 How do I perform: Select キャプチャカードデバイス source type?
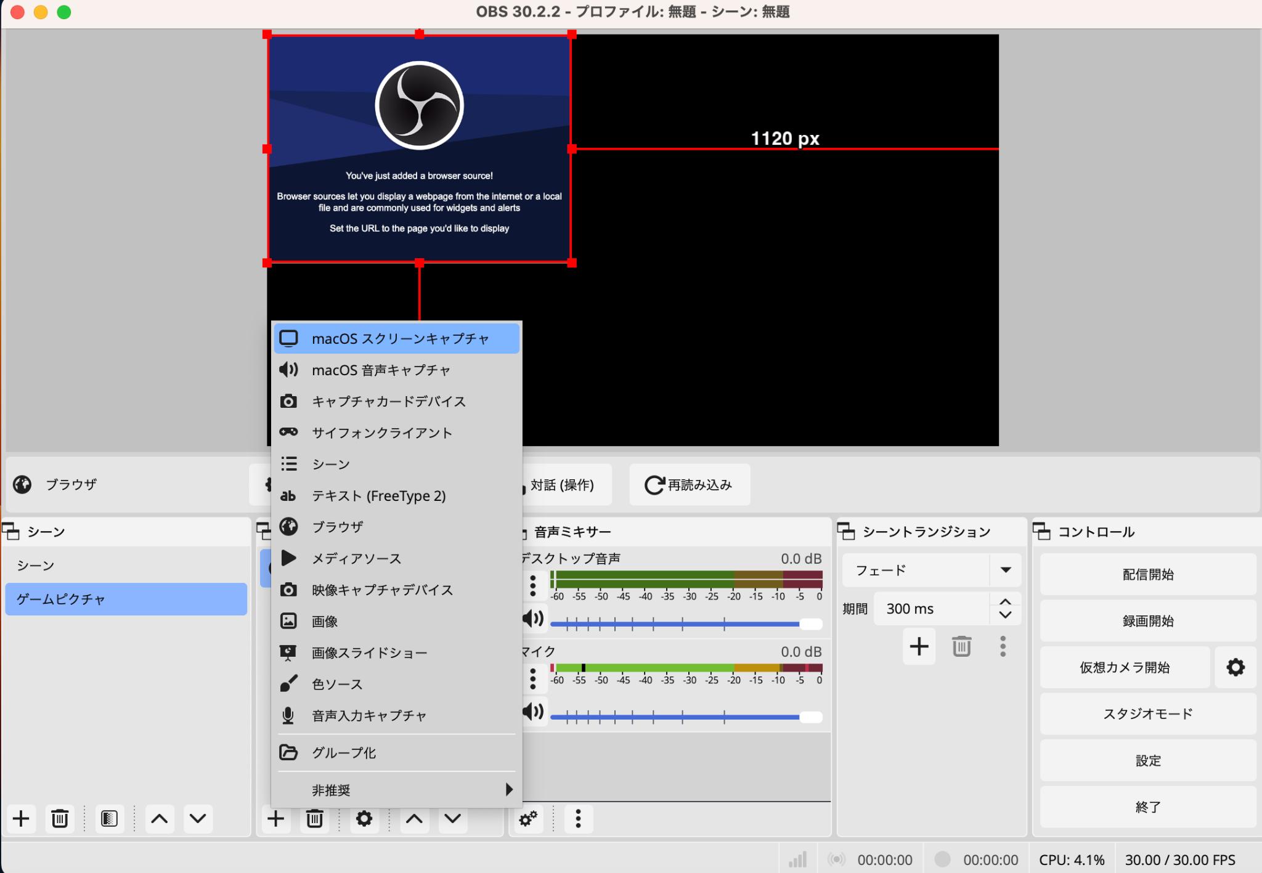pyautogui.click(x=397, y=402)
